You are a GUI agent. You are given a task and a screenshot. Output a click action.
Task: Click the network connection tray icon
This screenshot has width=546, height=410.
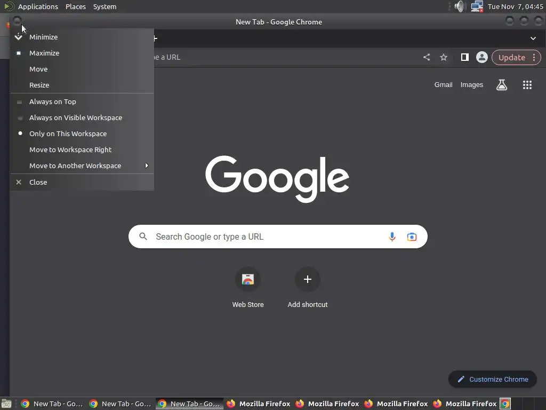pyautogui.click(x=477, y=6)
